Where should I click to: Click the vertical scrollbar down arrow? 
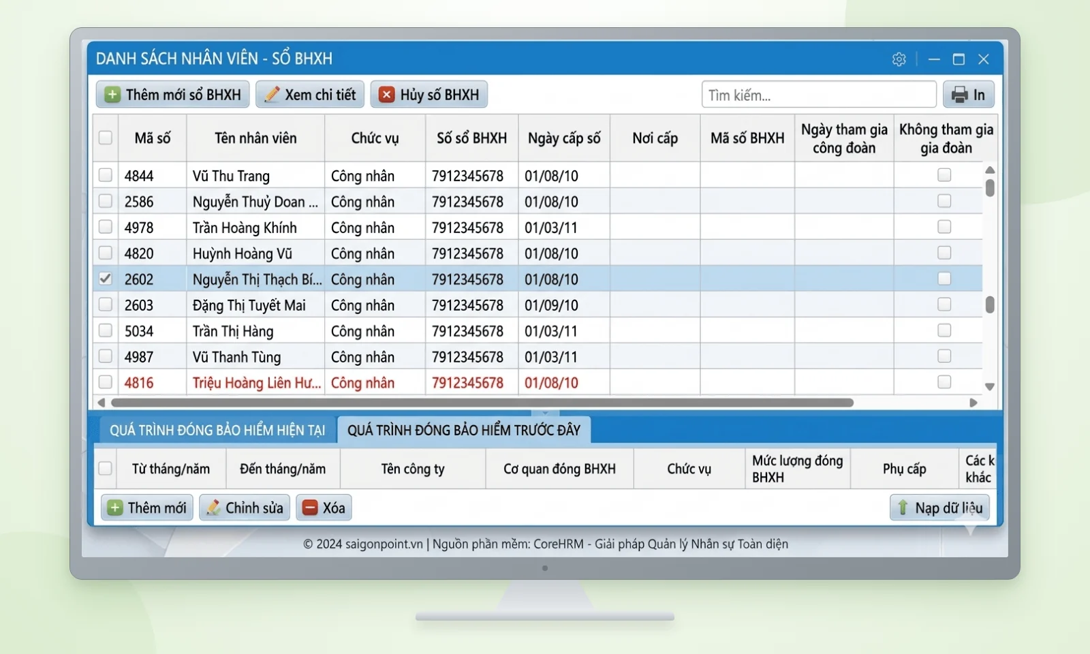(990, 386)
